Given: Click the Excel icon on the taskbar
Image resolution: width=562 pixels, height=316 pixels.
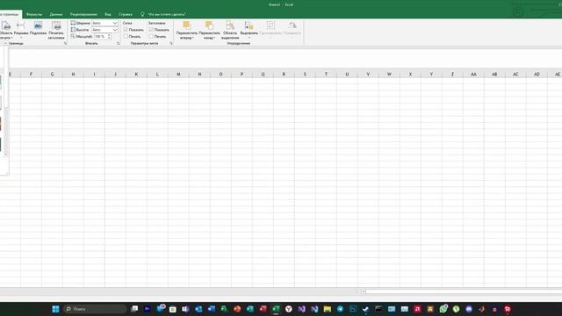Looking at the screenshot, I should click(x=276, y=309).
